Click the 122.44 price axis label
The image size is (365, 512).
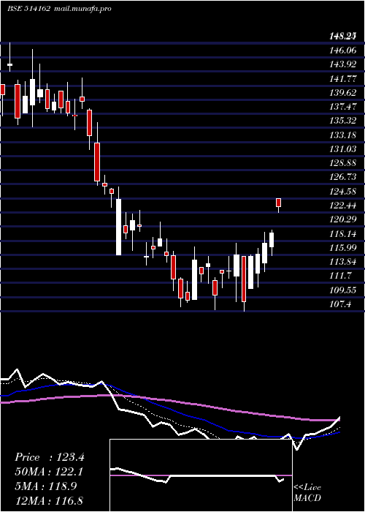click(342, 206)
